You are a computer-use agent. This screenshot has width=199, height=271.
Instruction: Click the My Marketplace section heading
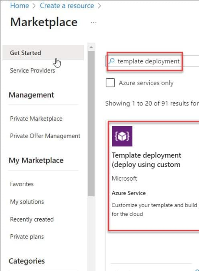(x=36, y=161)
